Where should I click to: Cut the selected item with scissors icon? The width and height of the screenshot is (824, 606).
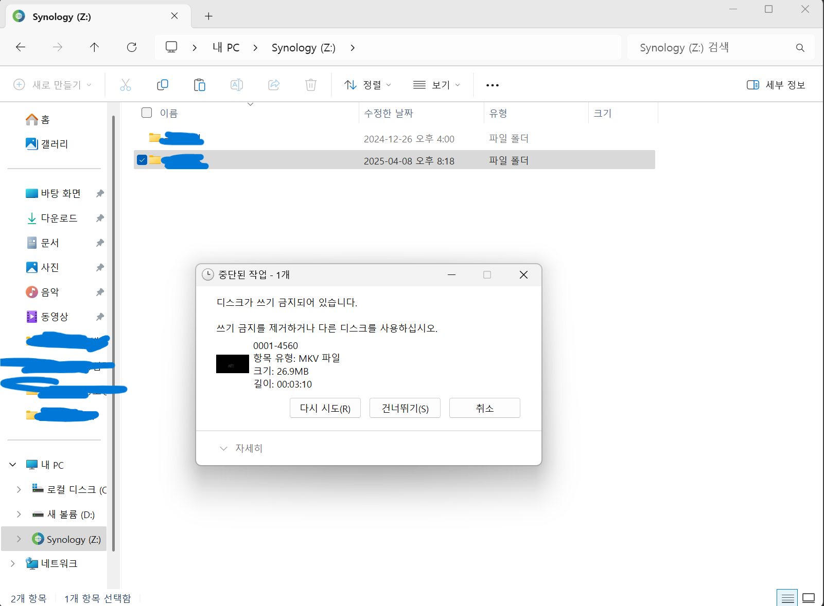pyautogui.click(x=126, y=85)
